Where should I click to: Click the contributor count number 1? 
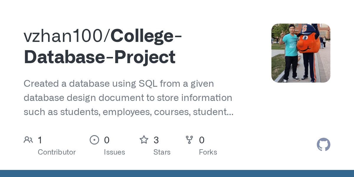pos(40,140)
